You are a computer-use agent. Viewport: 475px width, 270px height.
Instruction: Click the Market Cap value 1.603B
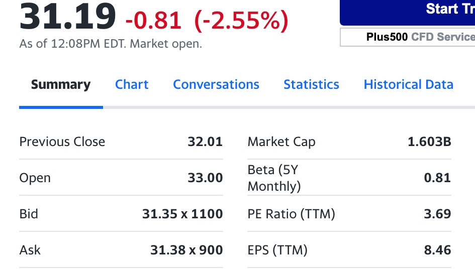click(429, 142)
